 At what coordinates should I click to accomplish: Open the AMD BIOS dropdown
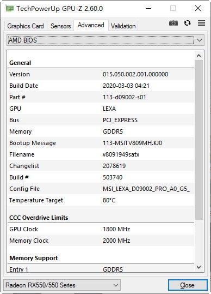coord(105,40)
